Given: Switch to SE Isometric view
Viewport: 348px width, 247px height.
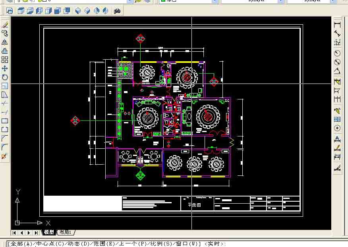Looking at the screenshot, I should (87, 11).
